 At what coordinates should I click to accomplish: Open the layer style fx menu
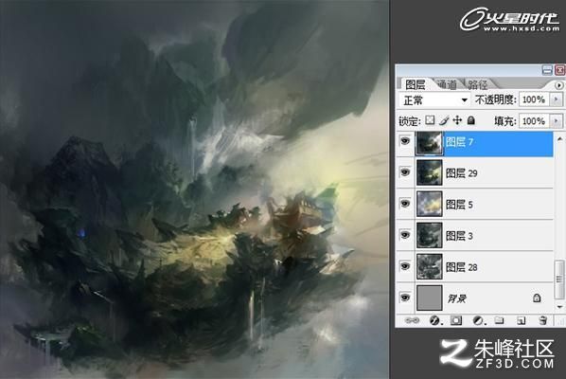point(435,320)
